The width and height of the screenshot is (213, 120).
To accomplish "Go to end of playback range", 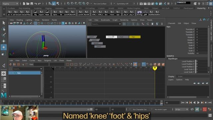I will coord(210,103).
